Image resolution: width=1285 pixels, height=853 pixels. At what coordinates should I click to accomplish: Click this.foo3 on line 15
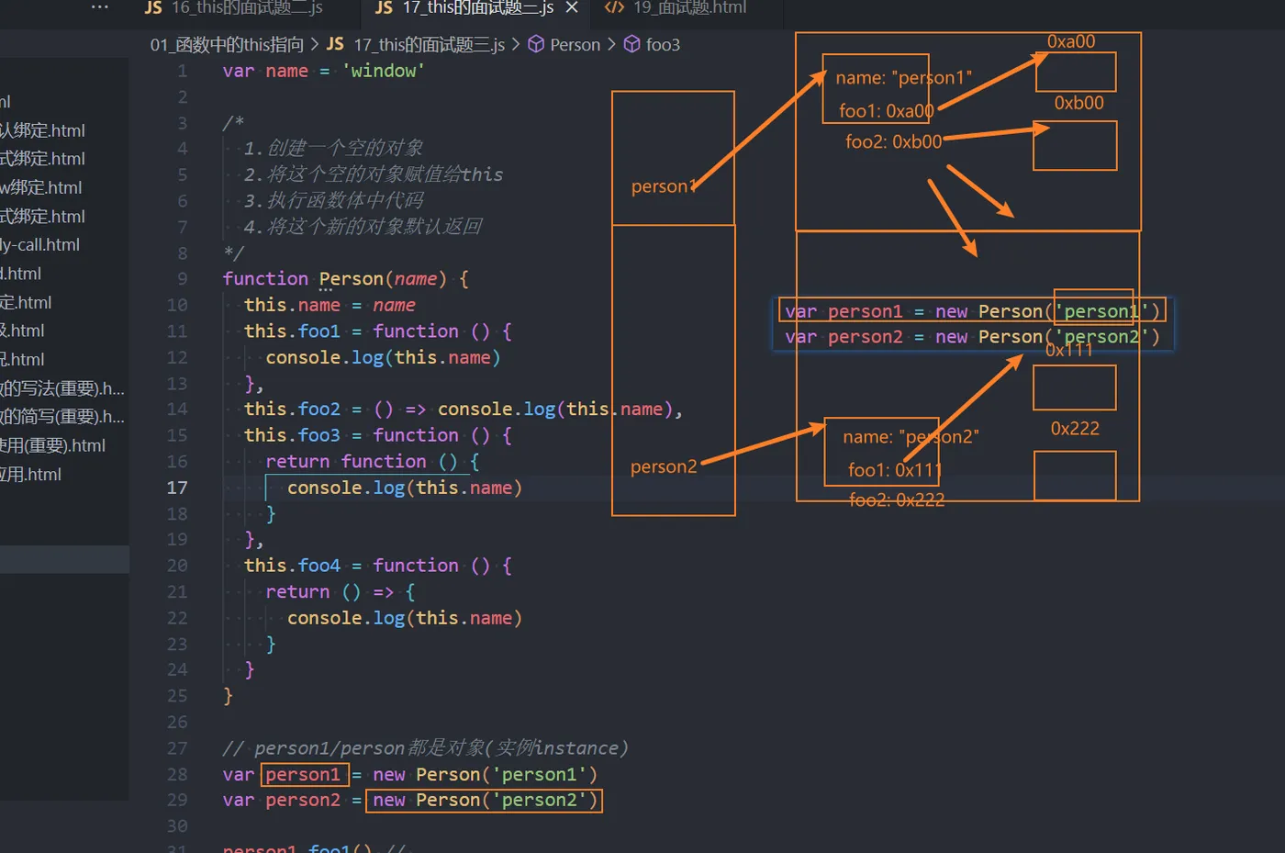click(292, 435)
